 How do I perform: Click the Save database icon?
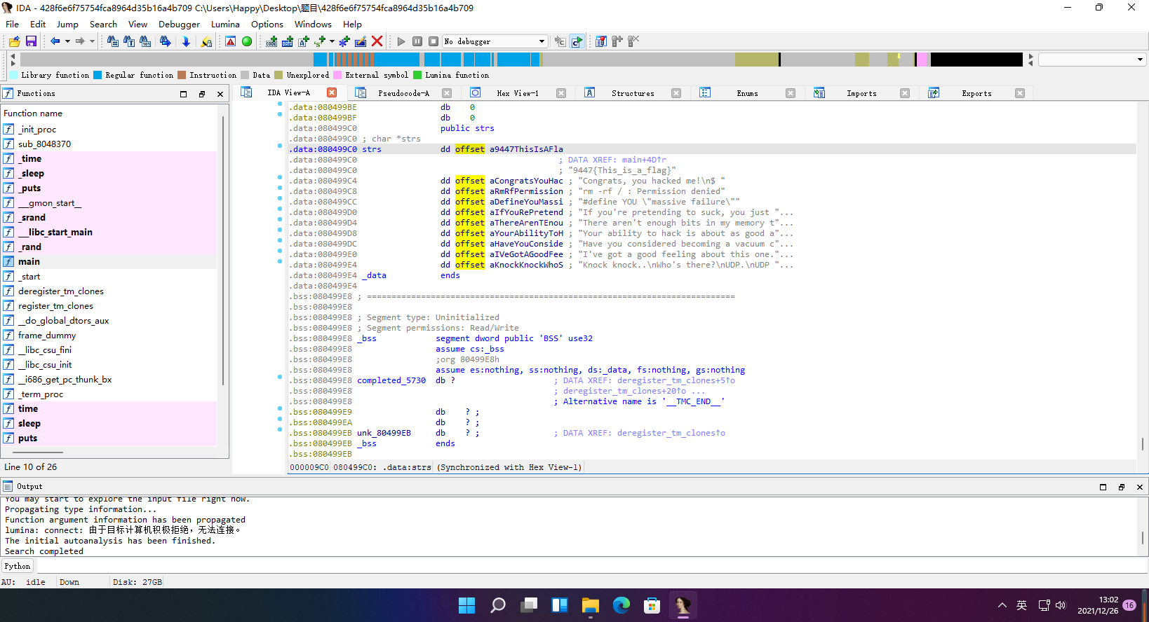31,41
